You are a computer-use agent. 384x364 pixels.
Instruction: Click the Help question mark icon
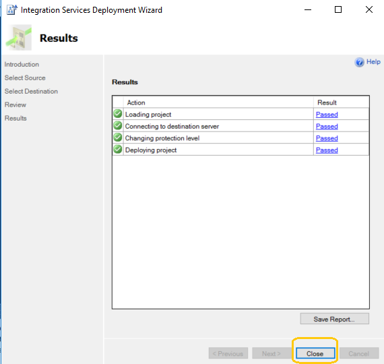click(x=359, y=62)
